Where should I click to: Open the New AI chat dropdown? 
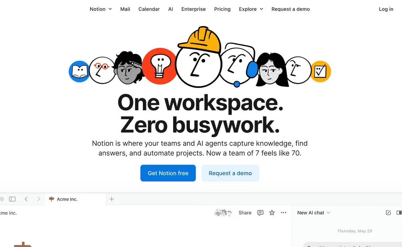click(x=313, y=213)
